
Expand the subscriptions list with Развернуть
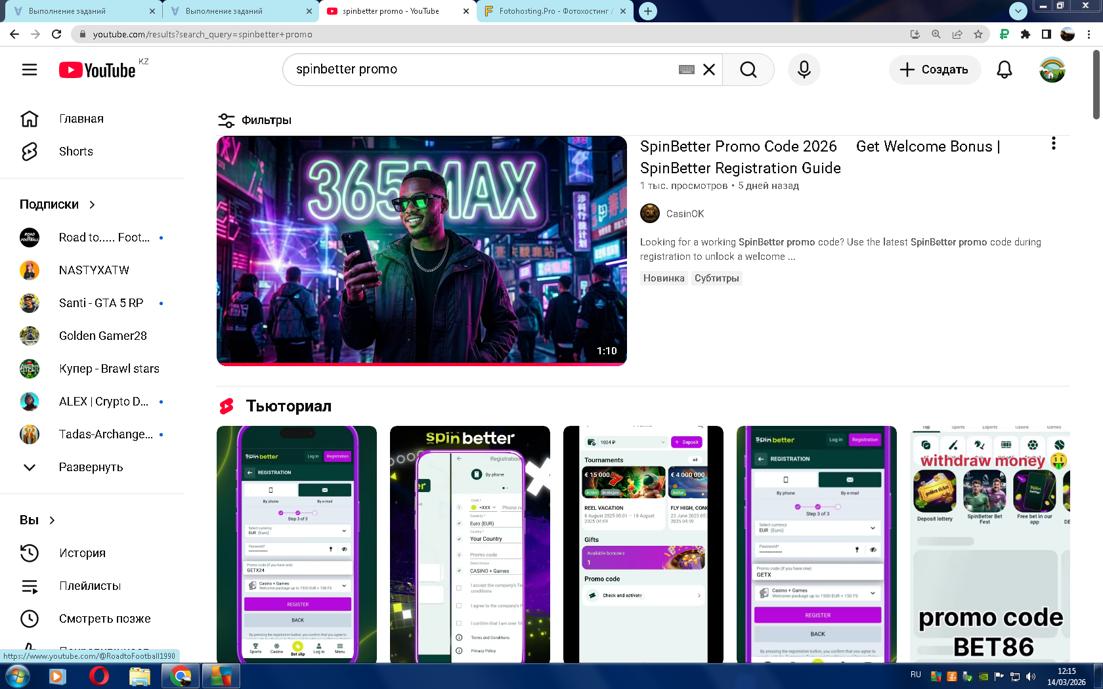[91, 467]
